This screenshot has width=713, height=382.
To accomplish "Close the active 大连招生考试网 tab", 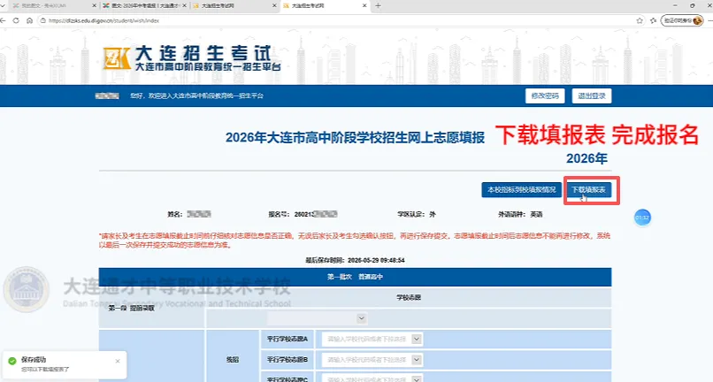I will (364, 5).
